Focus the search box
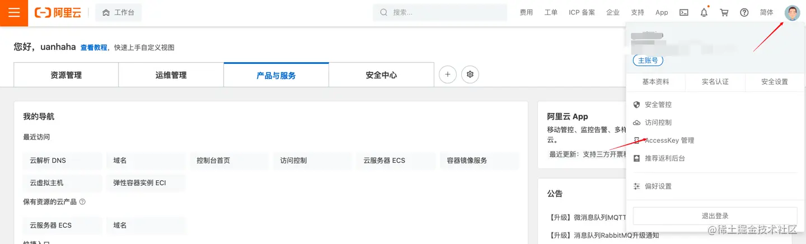 point(441,12)
